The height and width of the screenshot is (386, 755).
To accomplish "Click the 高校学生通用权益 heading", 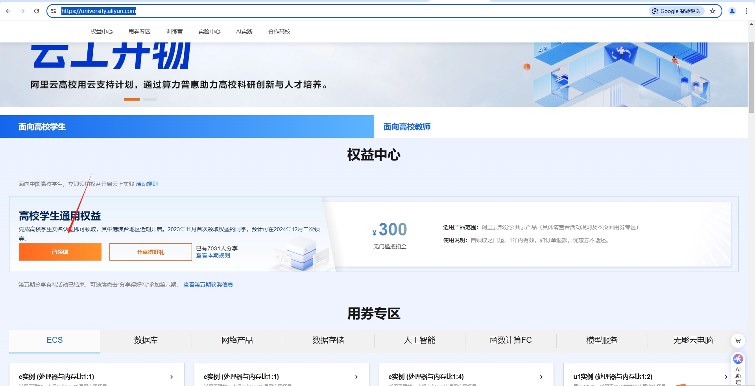I will pyautogui.click(x=60, y=216).
